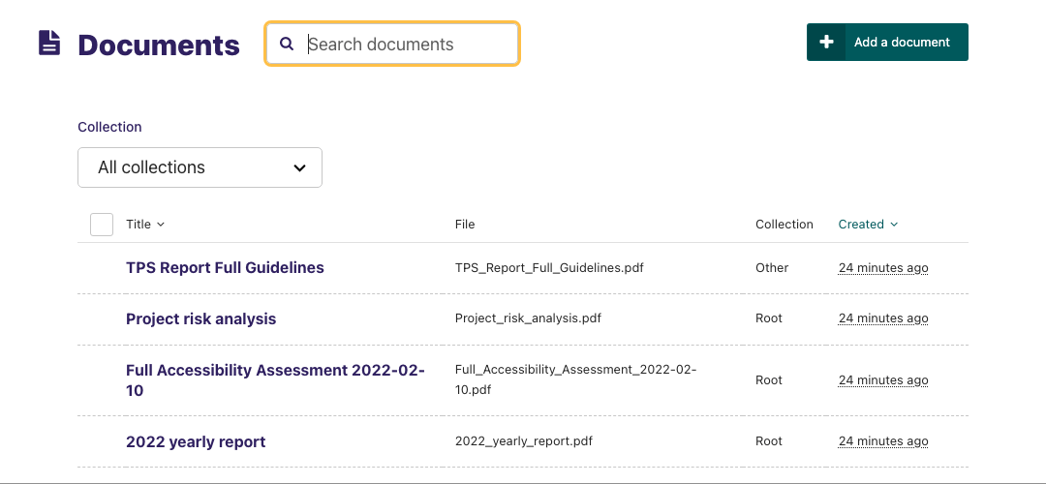Click the sort arrow beside the Title column

tap(161, 225)
